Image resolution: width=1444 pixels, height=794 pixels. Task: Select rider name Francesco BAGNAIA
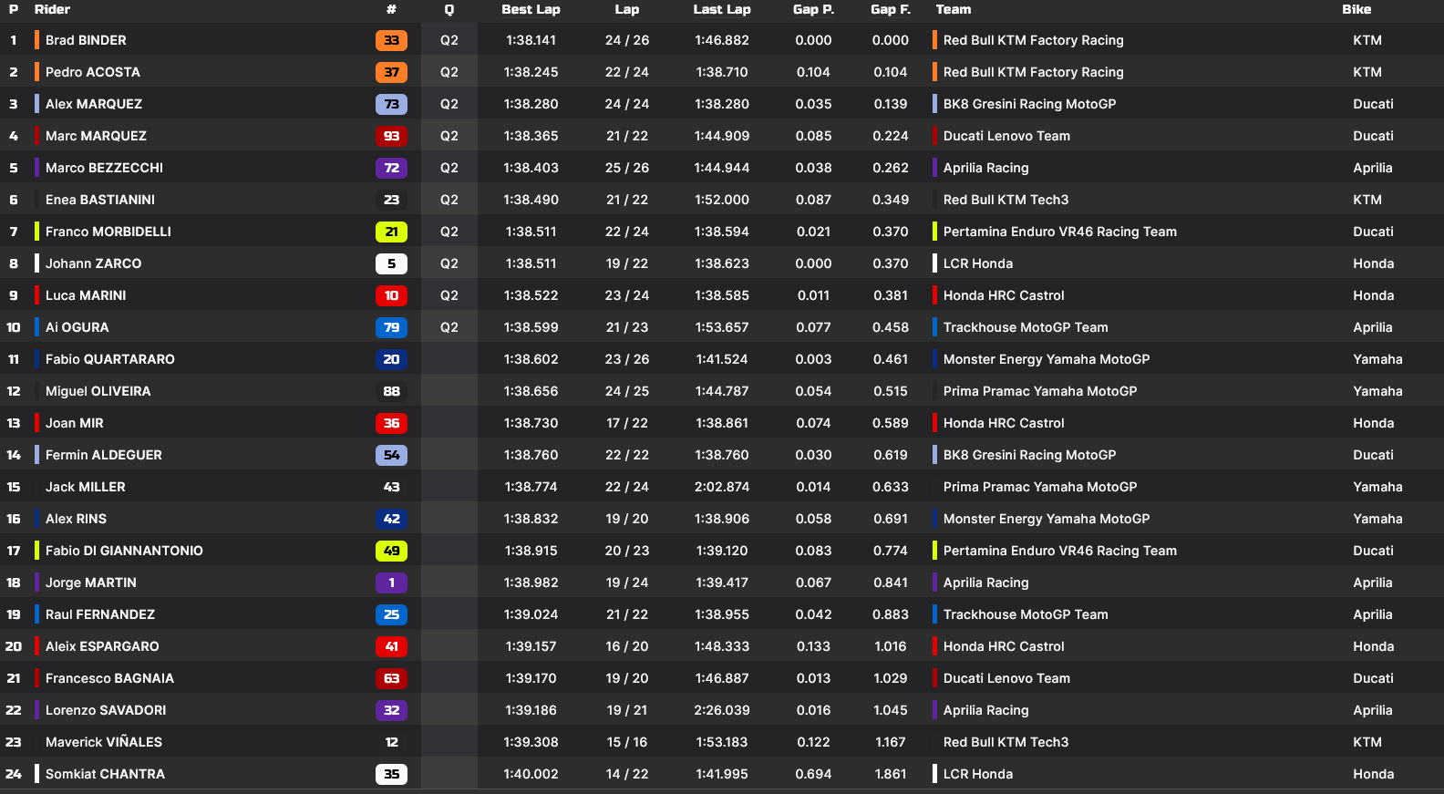click(109, 678)
